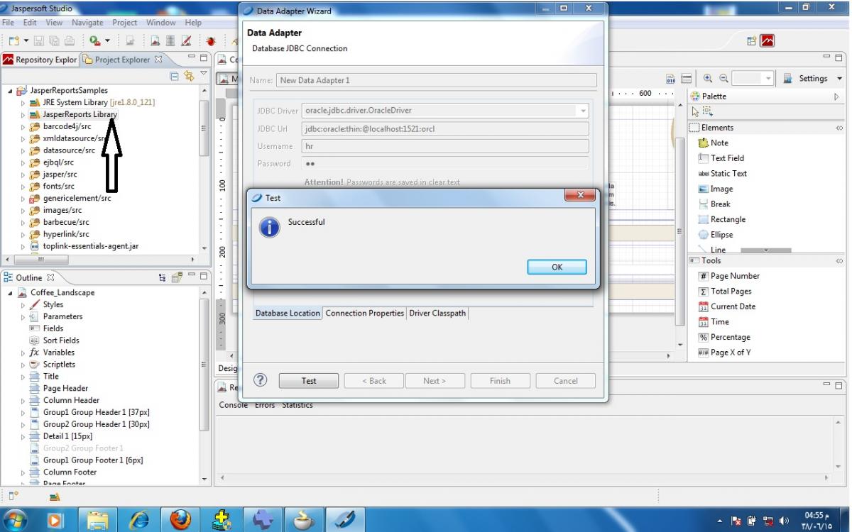
Task: Choose the Page Number tool
Action: point(734,276)
